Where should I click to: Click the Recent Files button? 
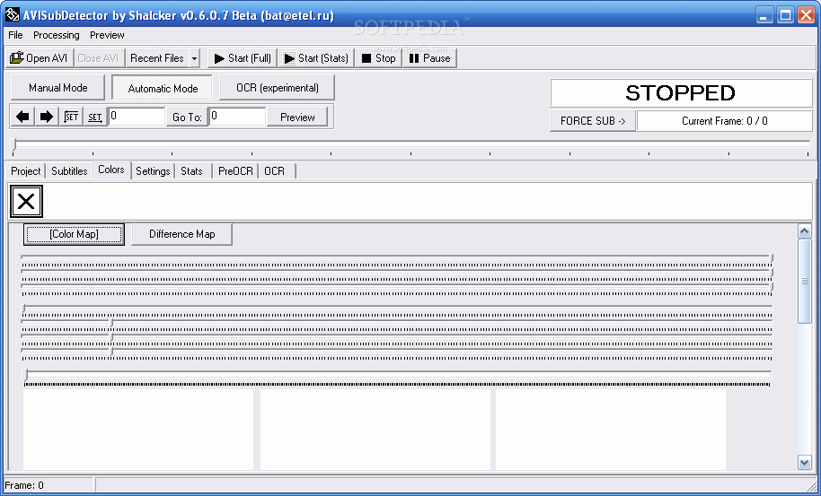coord(156,58)
